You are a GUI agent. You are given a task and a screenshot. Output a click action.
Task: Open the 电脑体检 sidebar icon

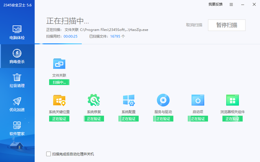tap(17, 29)
